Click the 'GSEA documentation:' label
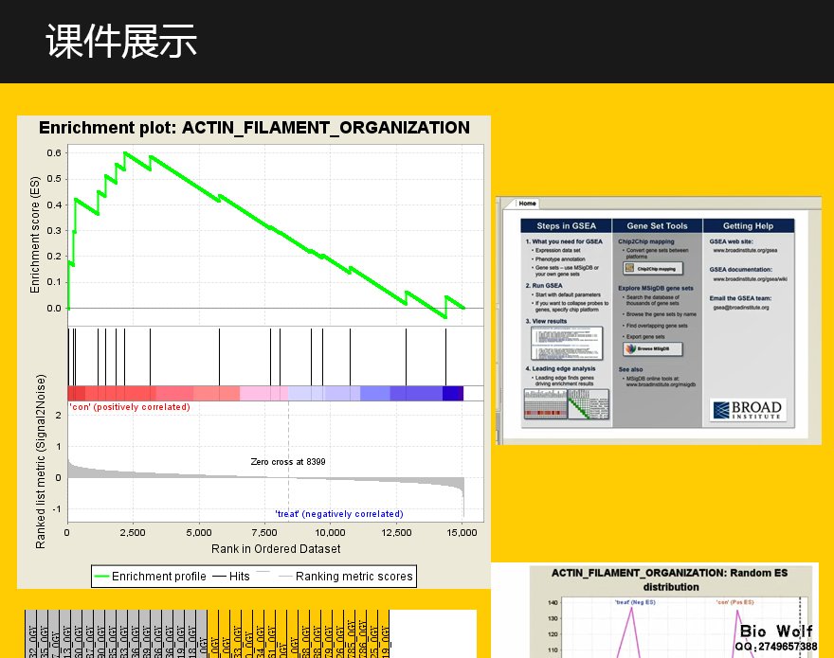The height and width of the screenshot is (658, 834). point(740,270)
